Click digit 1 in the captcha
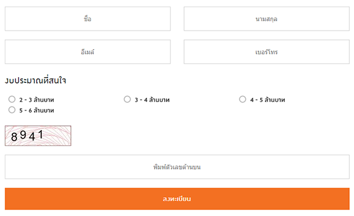This screenshot has height=216, width=354. point(41,134)
